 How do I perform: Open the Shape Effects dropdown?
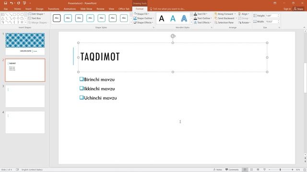pyautogui.click(x=143, y=22)
